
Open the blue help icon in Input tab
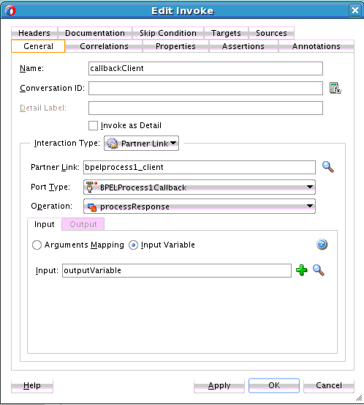point(322,244)
